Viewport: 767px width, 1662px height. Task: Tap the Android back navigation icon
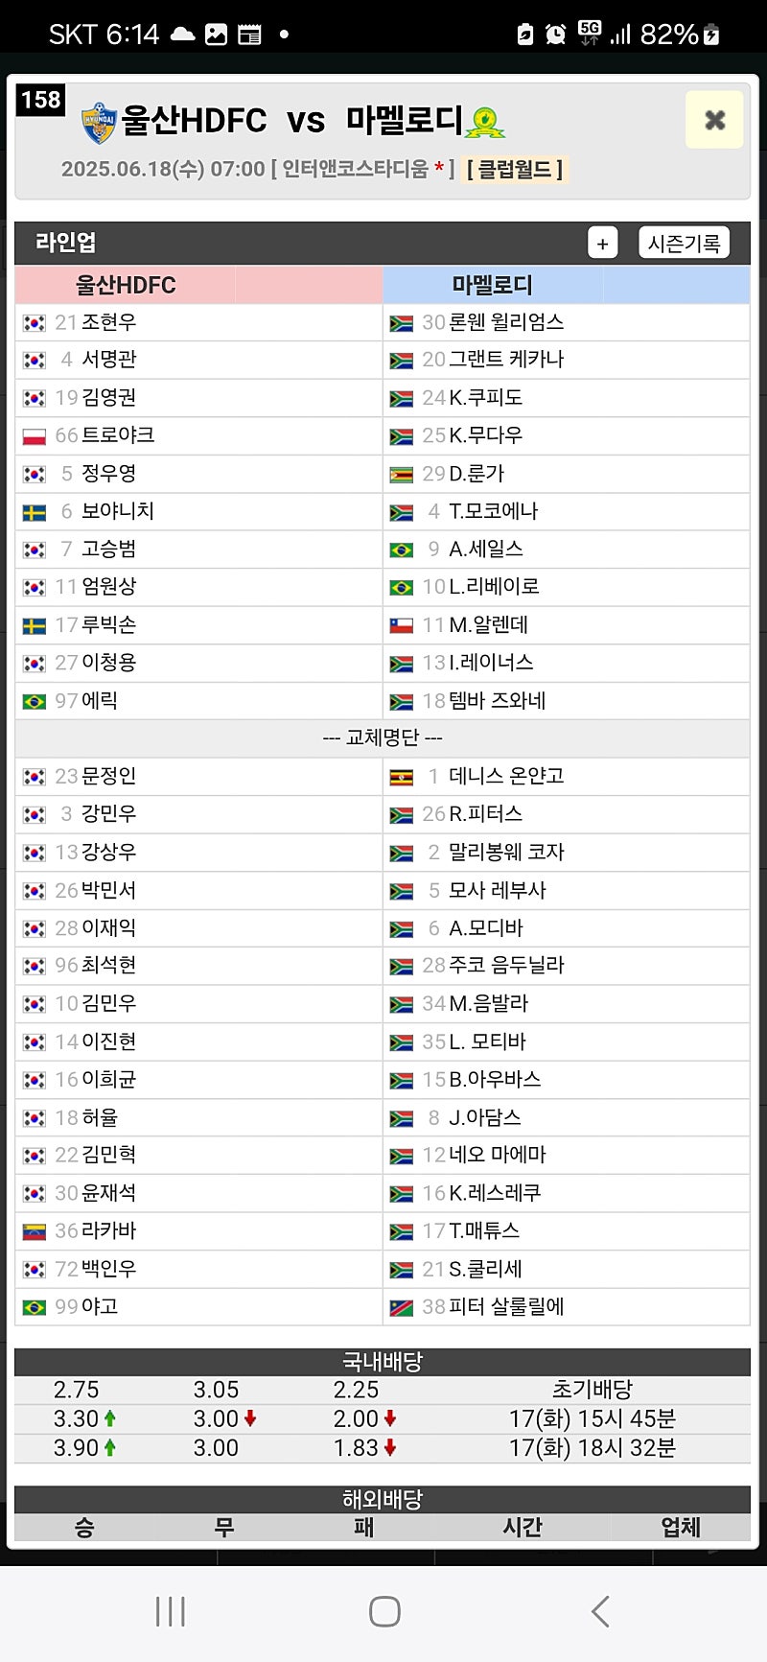coord(601,1612)
